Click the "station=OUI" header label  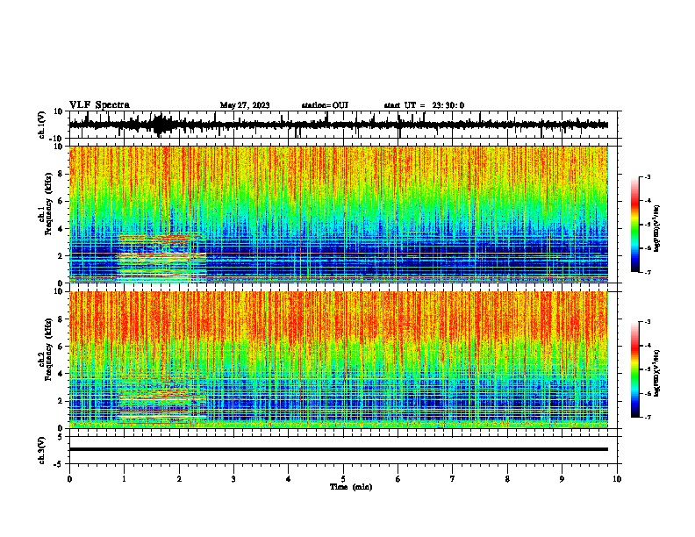click(325, 105)
